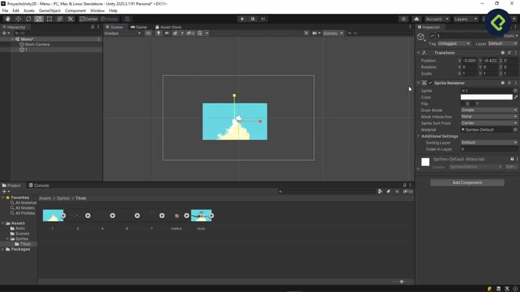
Task: Open the Shaded display mode dropdown
Action: click(x=122, y=33)
